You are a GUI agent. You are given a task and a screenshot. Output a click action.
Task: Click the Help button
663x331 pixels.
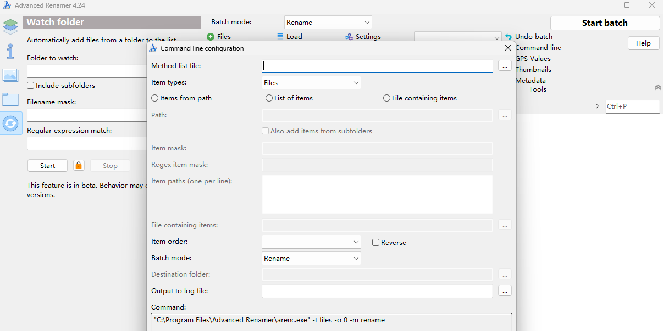pyautogui.click(x=643, y=43)
